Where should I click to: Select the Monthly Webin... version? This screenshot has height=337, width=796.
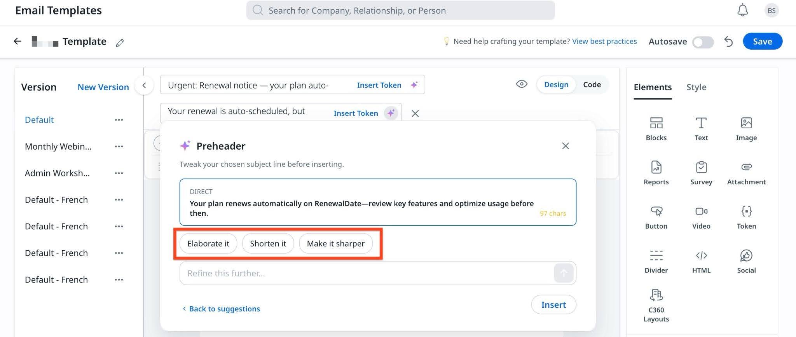click(x=58, y=147)
